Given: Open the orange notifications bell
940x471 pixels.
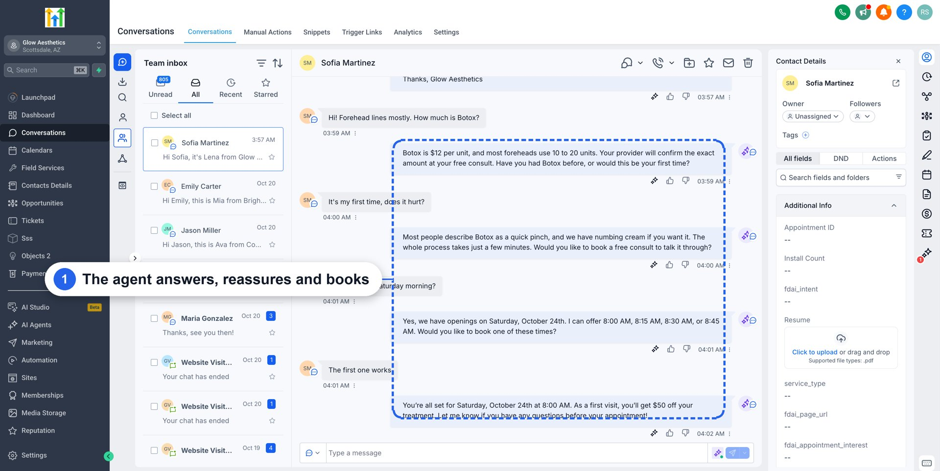Looking at the screenshot, I should click(883, 12).
